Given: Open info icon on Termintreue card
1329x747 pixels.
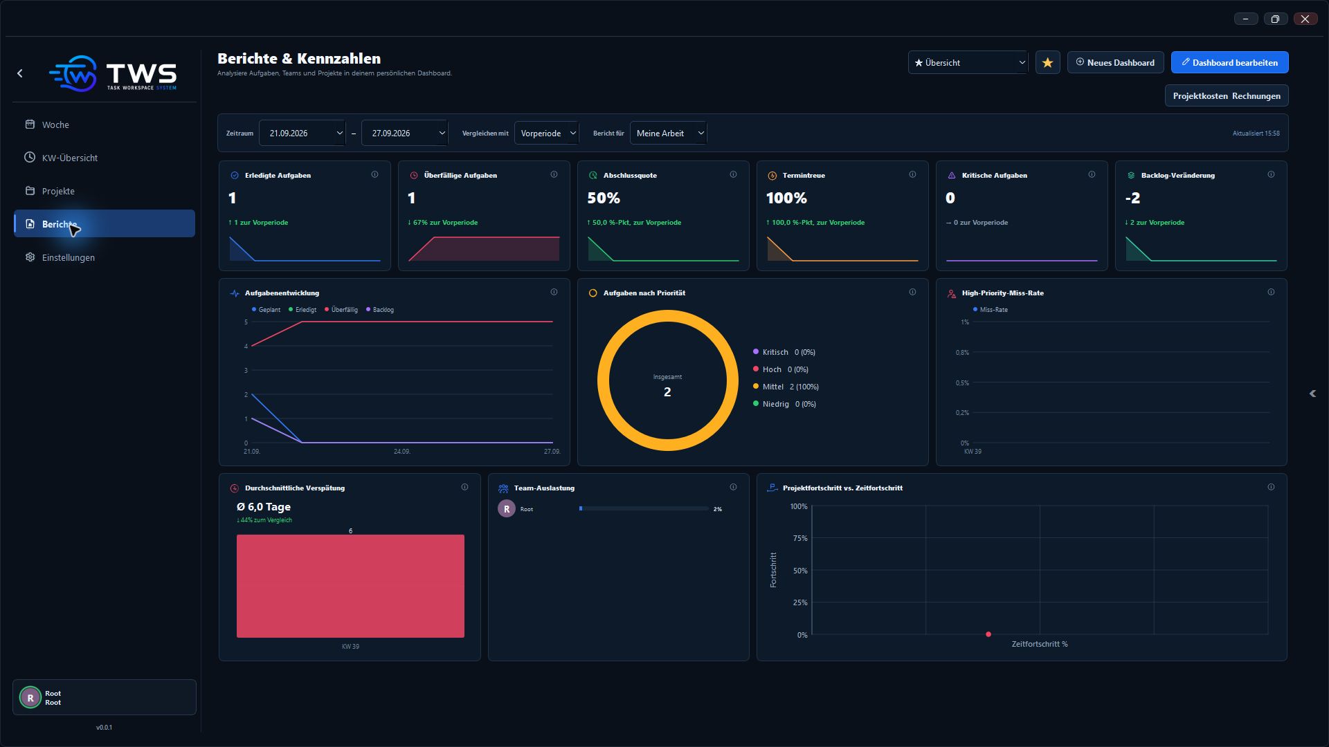Looking at the screenshot, I should pos(912,175).
